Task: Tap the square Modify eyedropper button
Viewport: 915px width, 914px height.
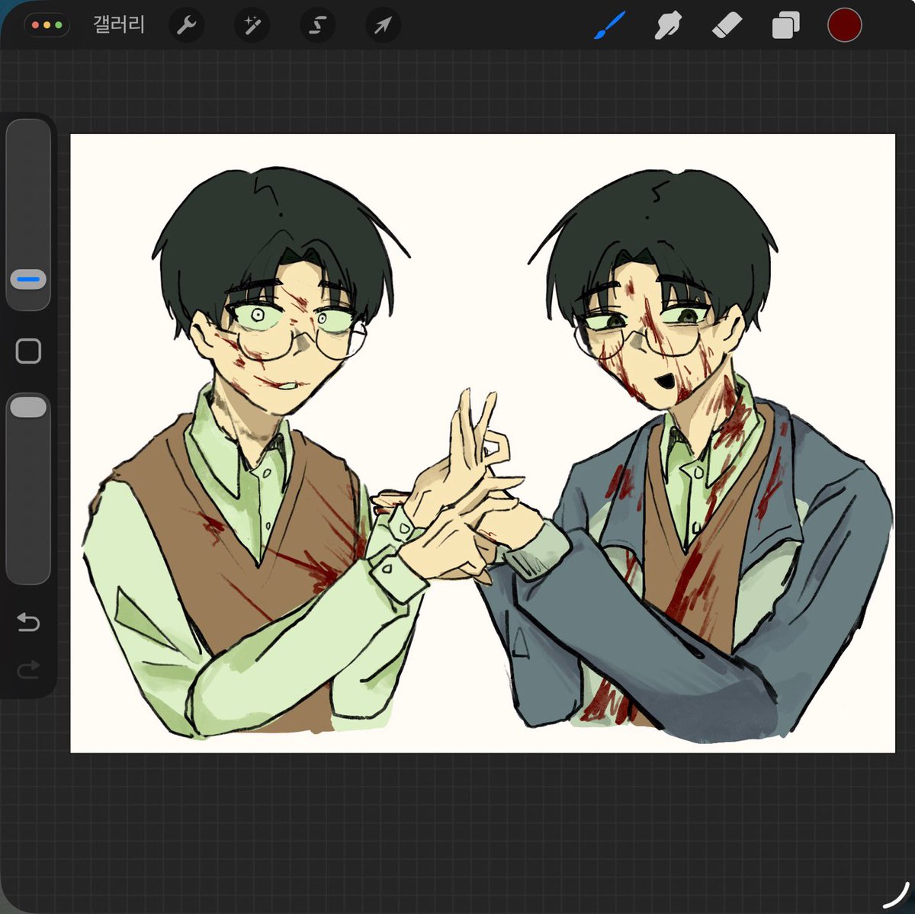Action: [x=28, y=351]
